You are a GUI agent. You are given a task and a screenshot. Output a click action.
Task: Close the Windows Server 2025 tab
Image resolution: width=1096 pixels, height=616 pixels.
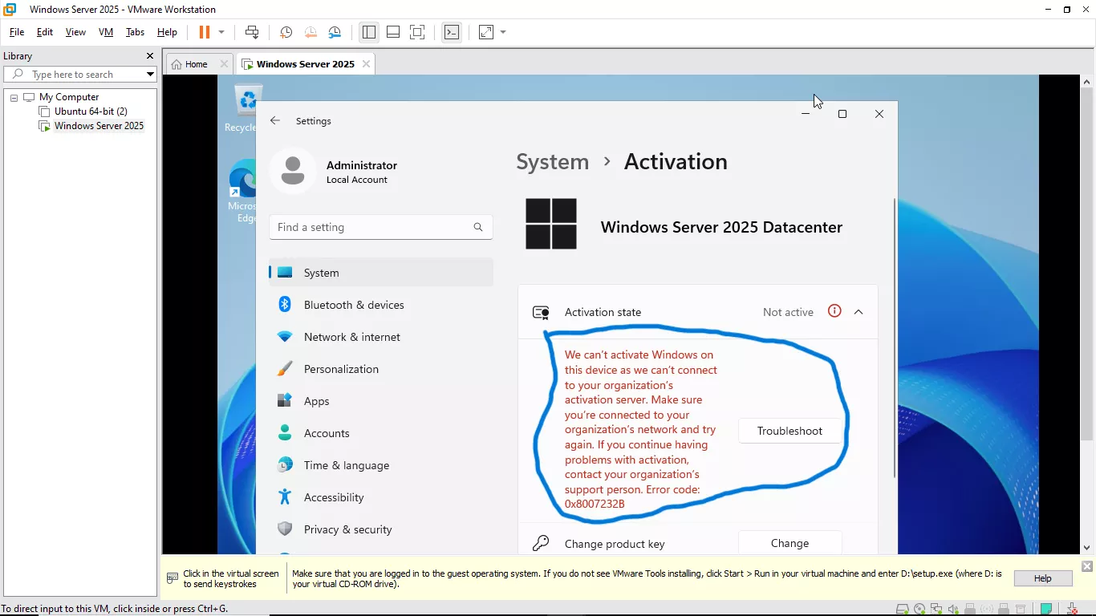tap(366, 64)
